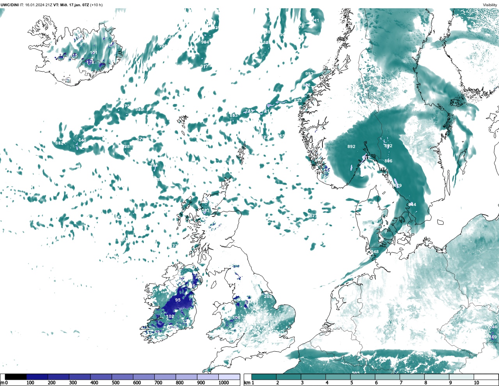Click the '648' value in western Atlantic
The height and width of the screenshot is (386, 499).
(x=82, y=140)
